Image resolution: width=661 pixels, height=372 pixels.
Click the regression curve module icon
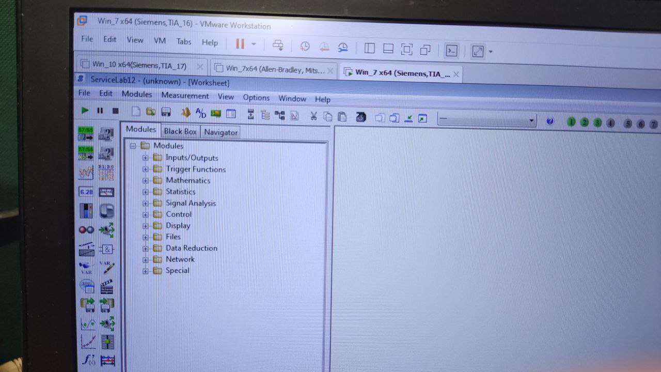coord(88,342)
